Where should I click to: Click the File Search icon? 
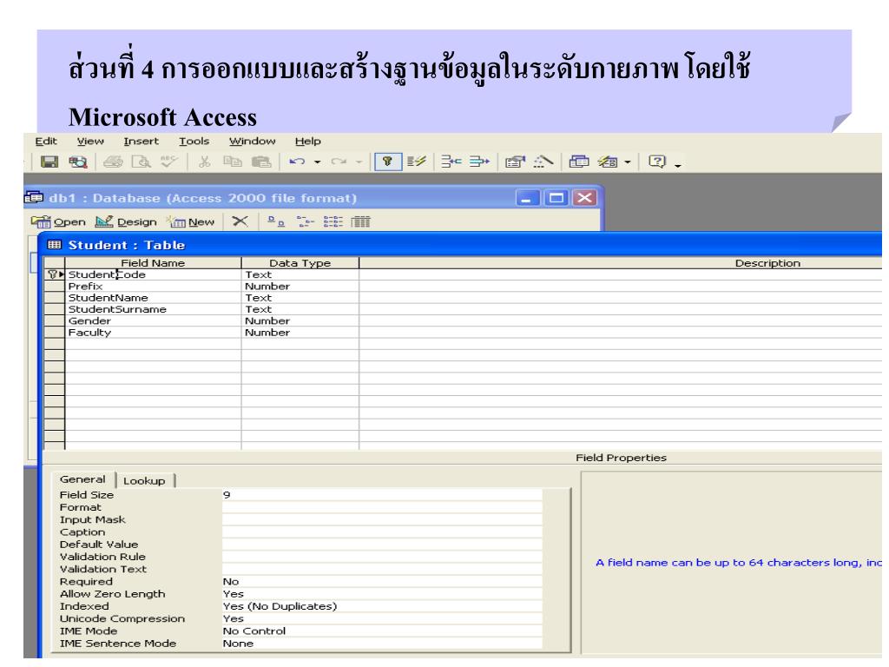coord(77,162)
